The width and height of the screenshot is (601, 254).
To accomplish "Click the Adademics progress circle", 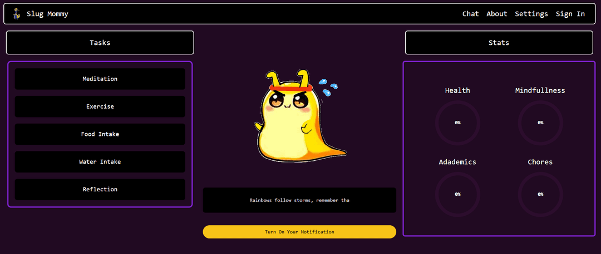I will [x=457, y=195].
